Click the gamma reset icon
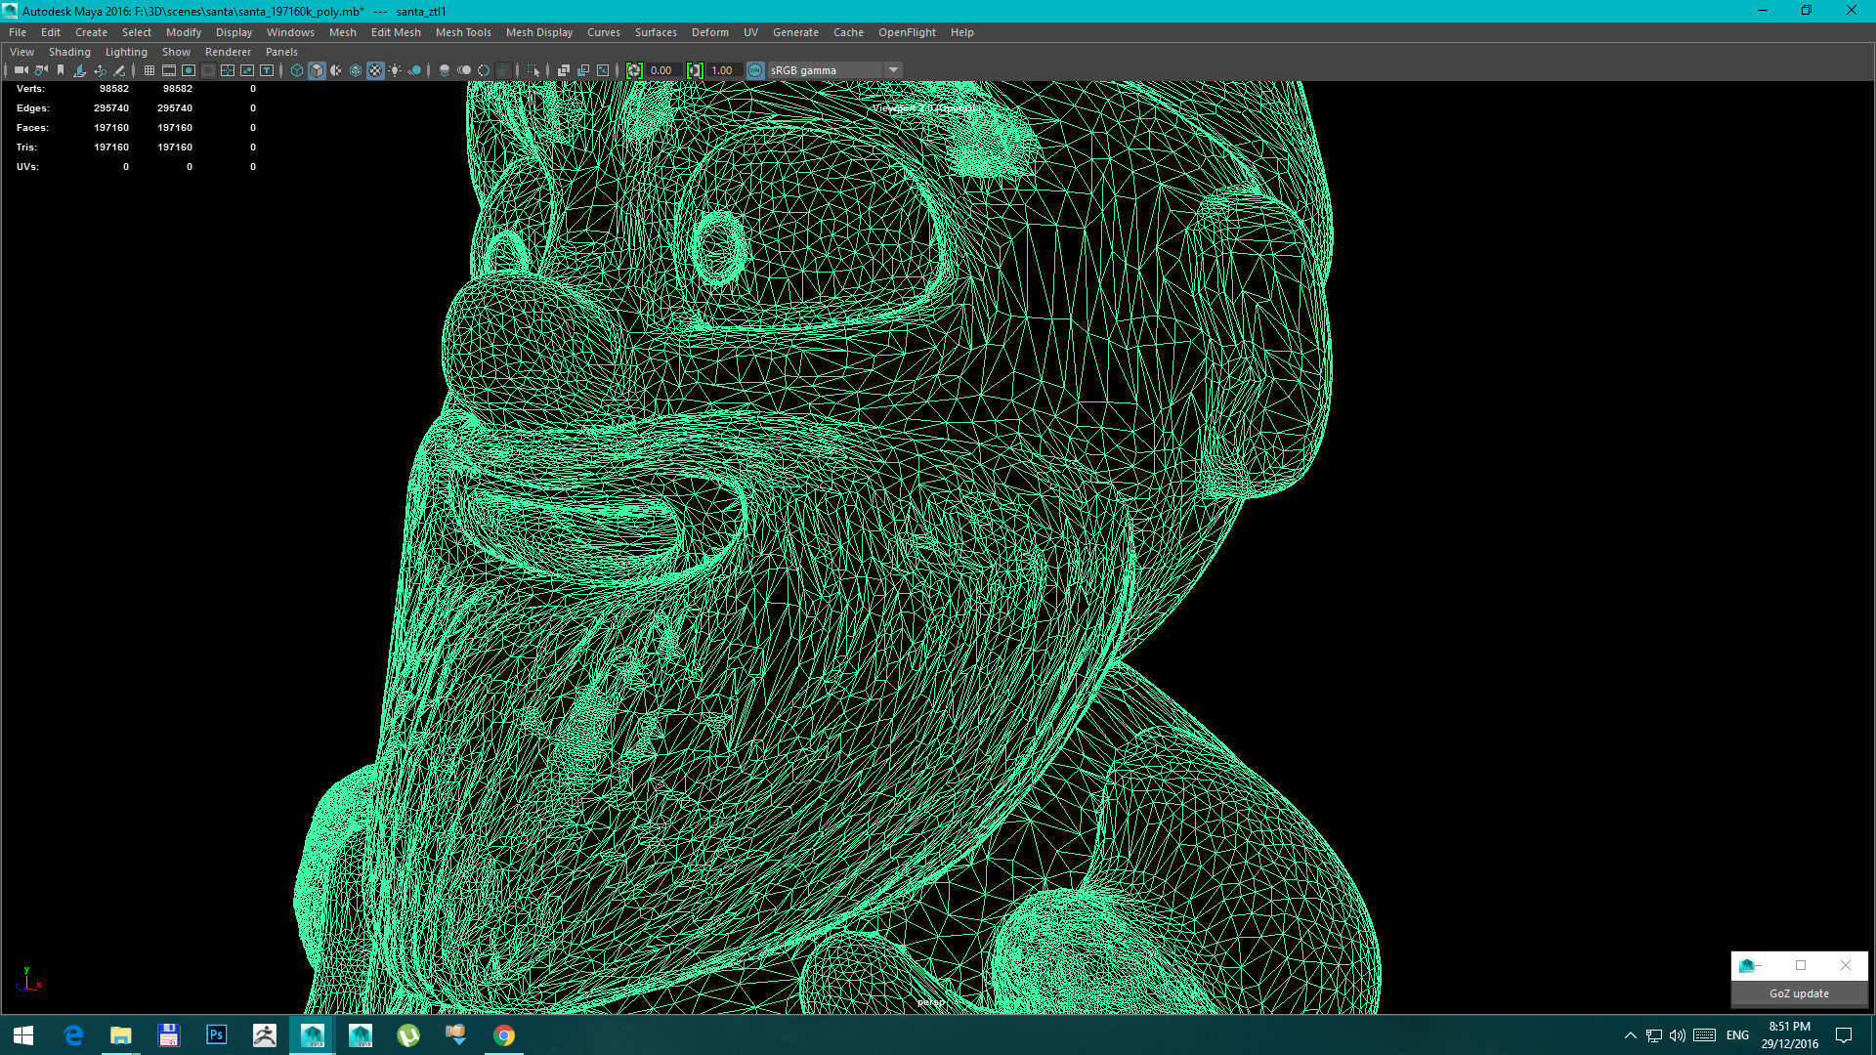Screen dimensions: 1876x1055 tap(695, 70)
